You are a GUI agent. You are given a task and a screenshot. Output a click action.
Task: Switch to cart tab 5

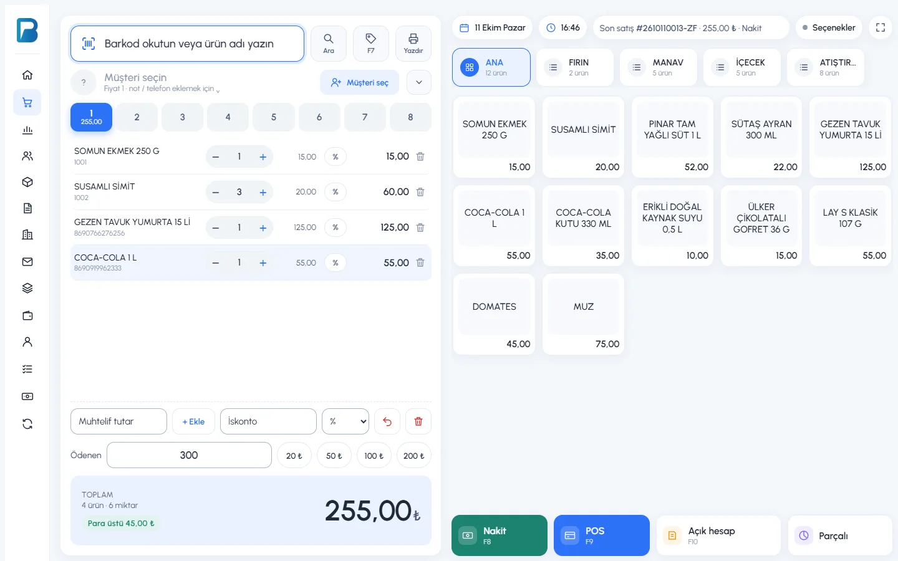click(274, 117)
